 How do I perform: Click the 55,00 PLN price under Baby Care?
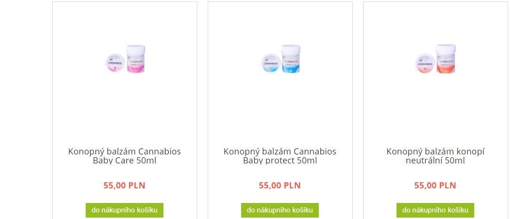tap(124, 186)
